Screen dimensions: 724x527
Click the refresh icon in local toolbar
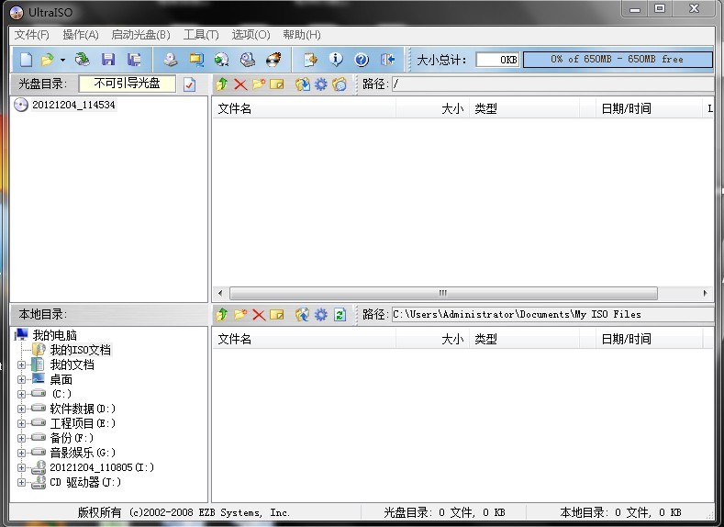340,315
